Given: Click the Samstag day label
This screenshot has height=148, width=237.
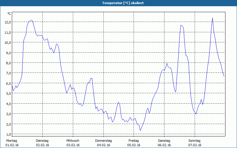Looking at the screenshot, I should tap(164, 141).
